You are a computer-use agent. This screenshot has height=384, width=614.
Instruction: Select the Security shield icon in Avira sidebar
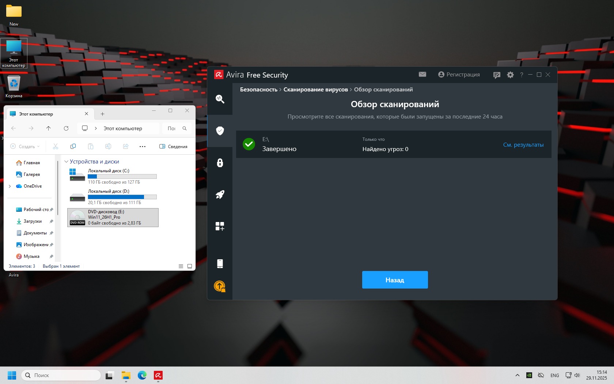pos(220,131)
